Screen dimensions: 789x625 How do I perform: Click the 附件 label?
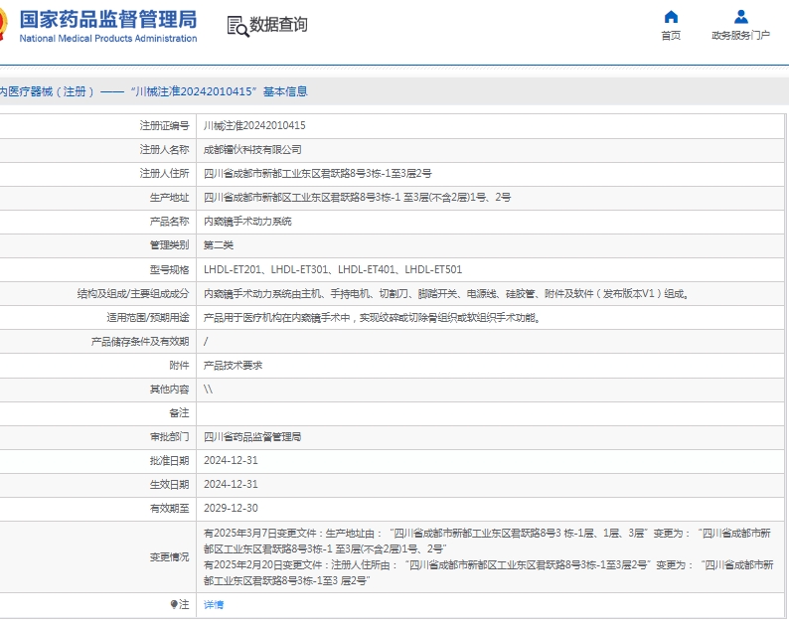[179, 366]
